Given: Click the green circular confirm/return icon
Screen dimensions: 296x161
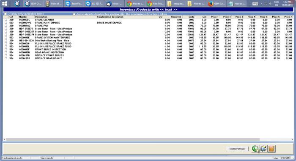Looking at the screenshot, I should [x=255, y=149].
